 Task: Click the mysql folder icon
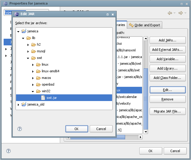[34, 51]
